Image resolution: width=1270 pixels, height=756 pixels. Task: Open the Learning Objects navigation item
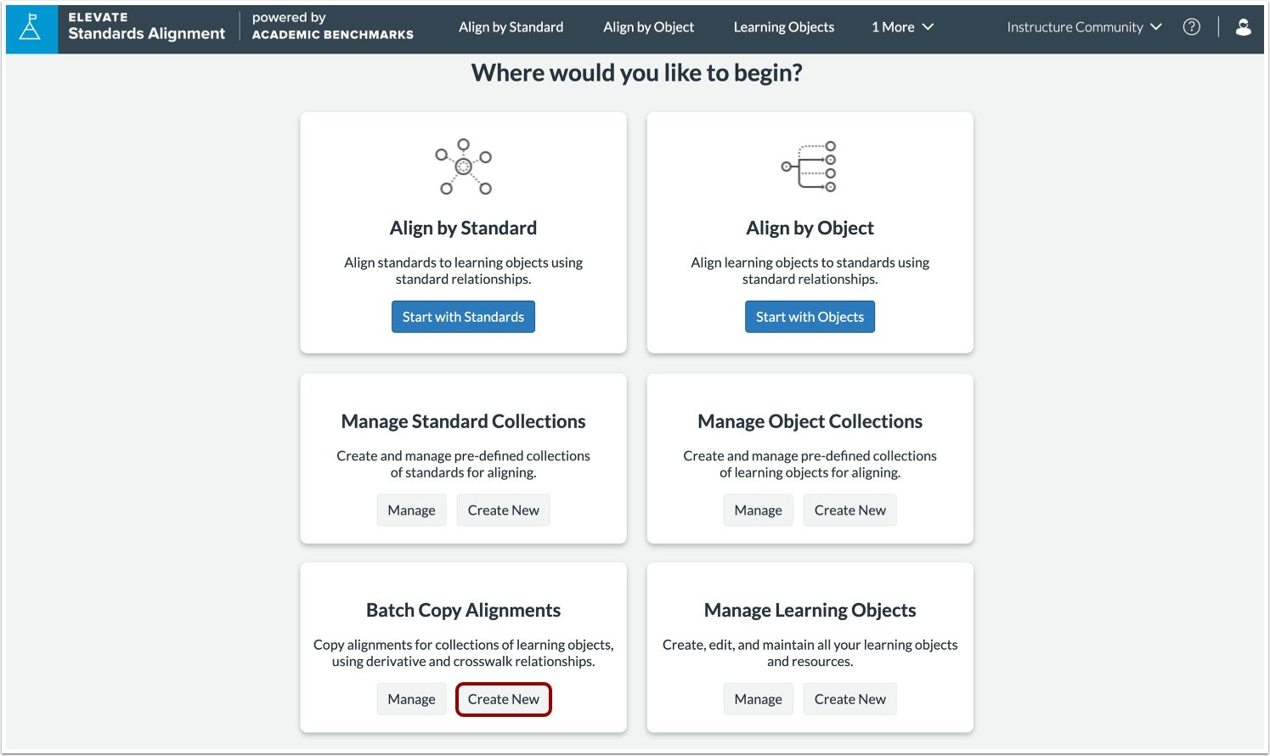[x=783, y=26]
